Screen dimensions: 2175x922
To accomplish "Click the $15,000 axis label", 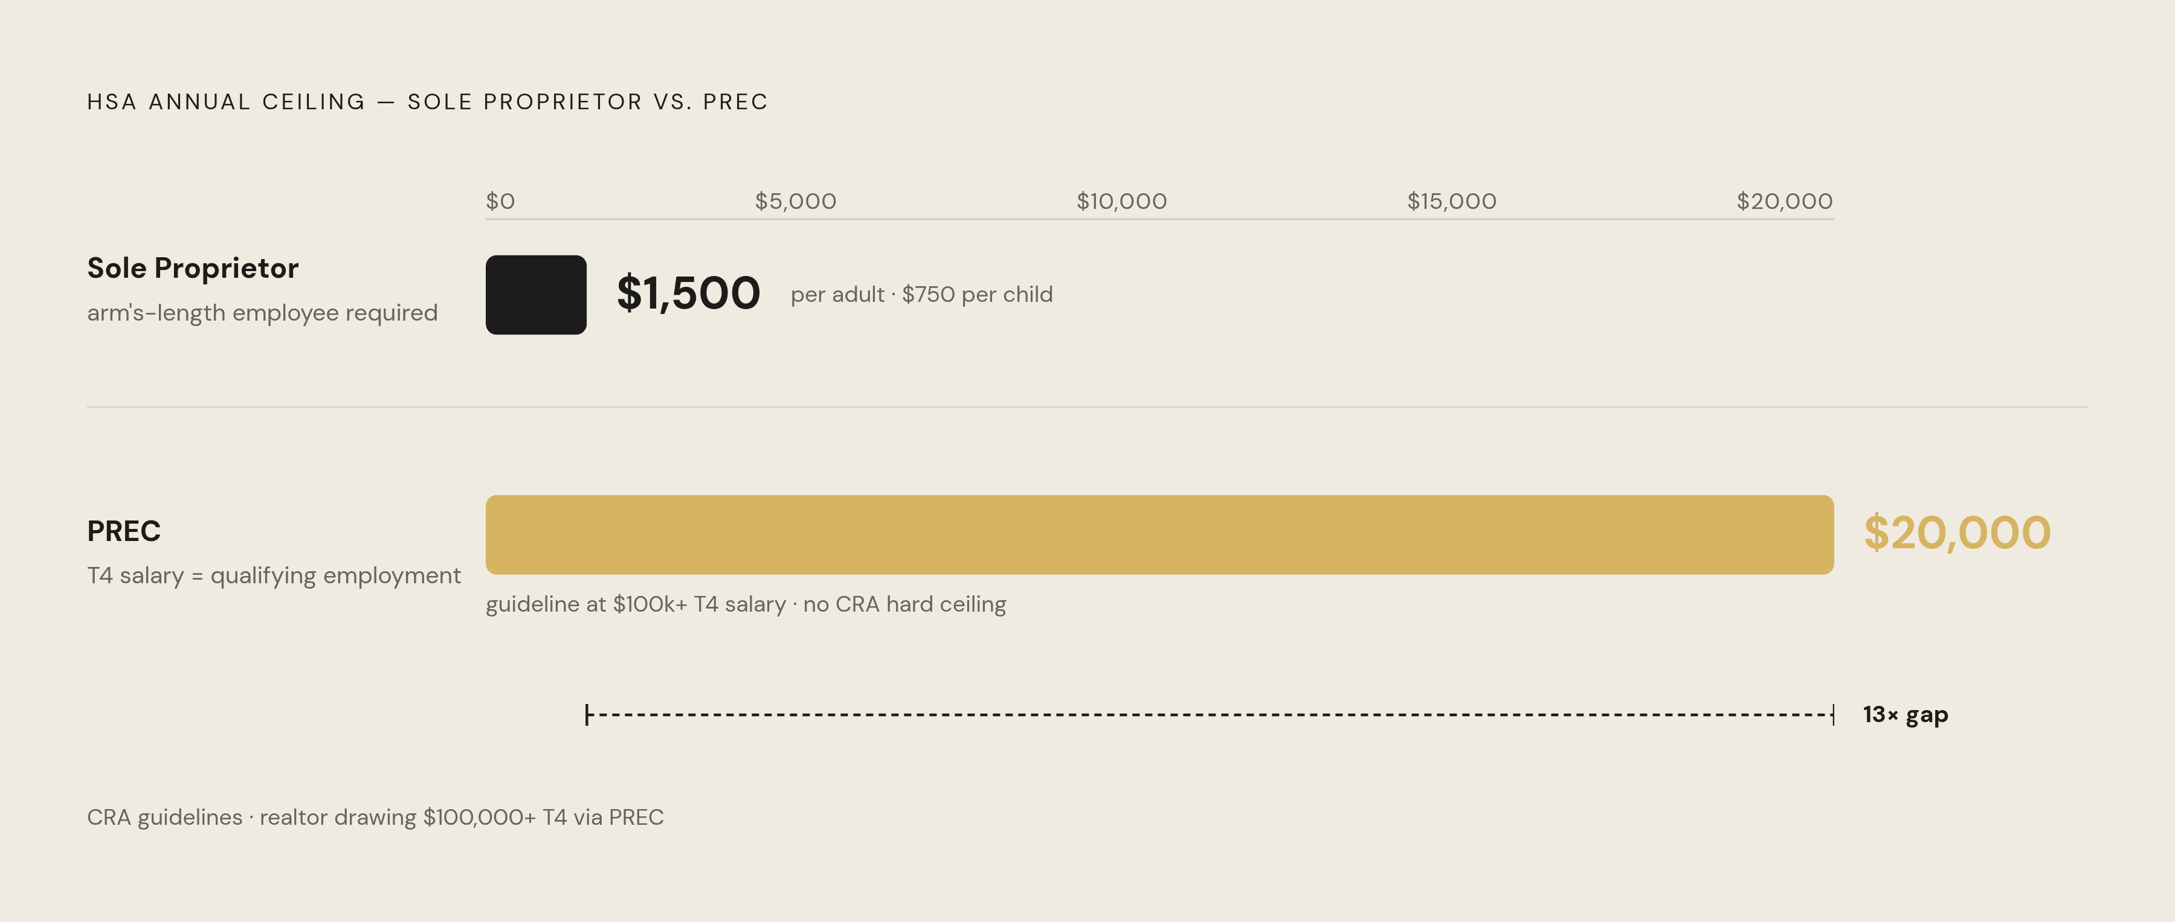I will tap(1451, 201).
